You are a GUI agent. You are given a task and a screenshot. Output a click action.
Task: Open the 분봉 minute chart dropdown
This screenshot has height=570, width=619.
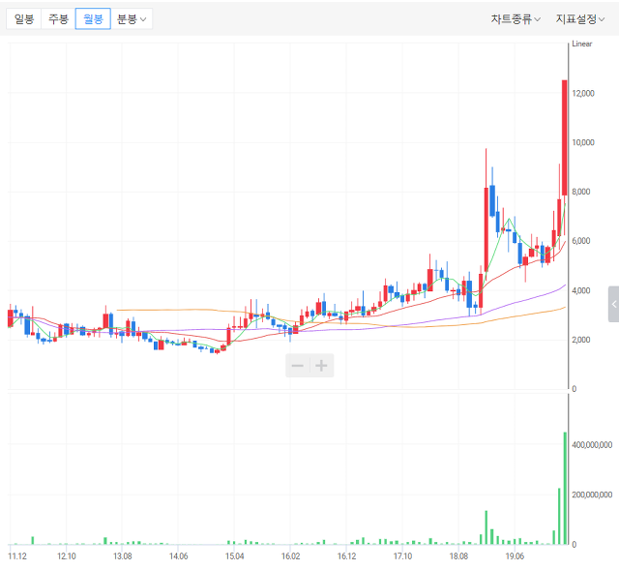click(132, 19)
